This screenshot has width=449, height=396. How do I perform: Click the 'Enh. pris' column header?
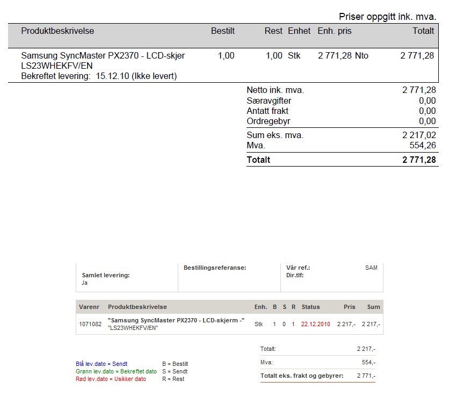click(x=335, y=31)
